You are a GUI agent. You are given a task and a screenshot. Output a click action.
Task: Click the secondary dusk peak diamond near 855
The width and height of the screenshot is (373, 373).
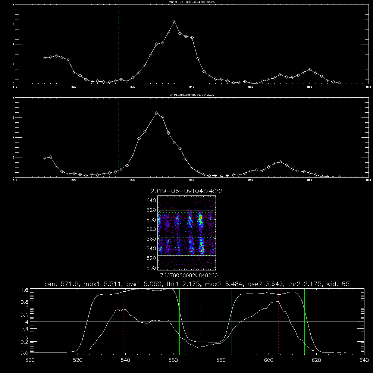click(x=280, y=162)
